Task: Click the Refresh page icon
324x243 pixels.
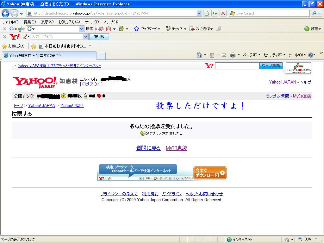Action: 215,13
